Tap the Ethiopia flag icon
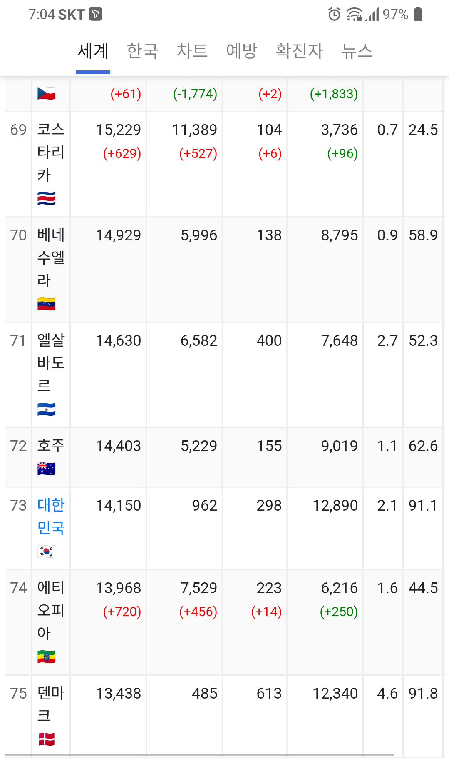Viewport: 449px width, 764px height. tap(46, 657)
